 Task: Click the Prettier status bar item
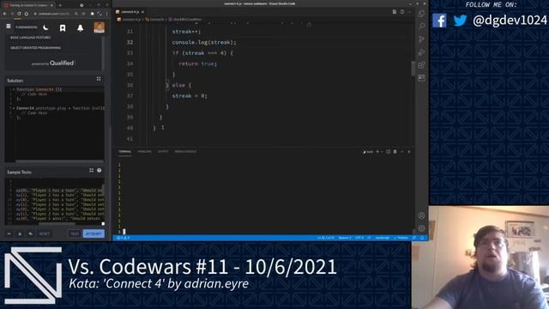pyautogui.click(x=401, y=238)
